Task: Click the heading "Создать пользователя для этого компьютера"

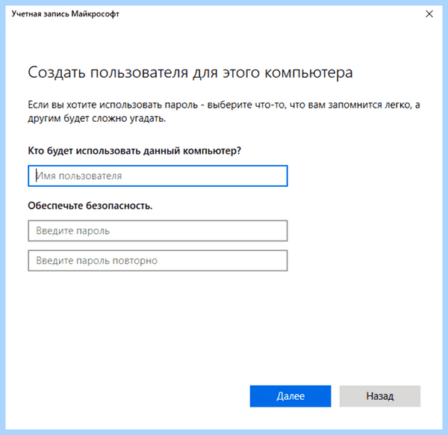Action: 190,72
